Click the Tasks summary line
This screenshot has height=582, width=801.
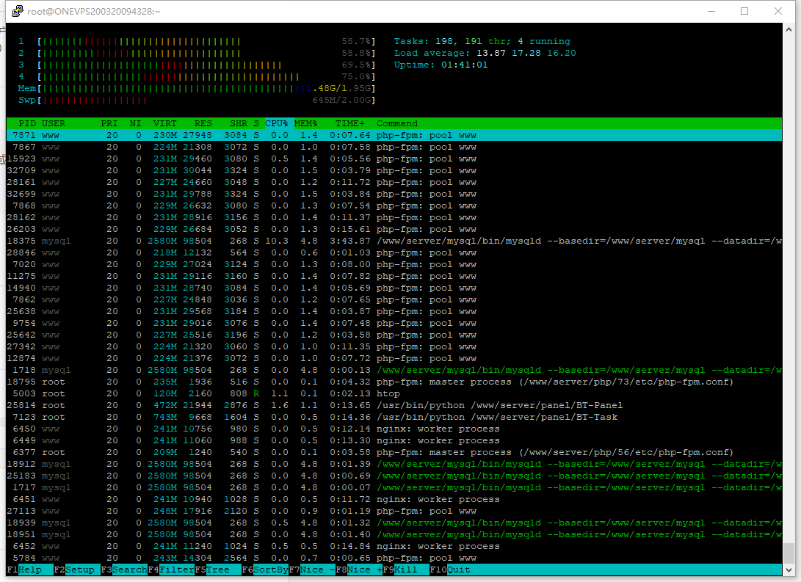pos(482,41)
